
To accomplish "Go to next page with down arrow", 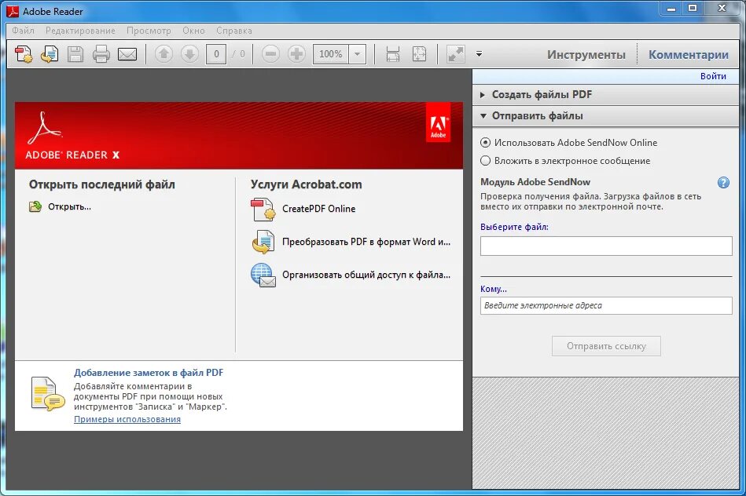I will point(189,54).
